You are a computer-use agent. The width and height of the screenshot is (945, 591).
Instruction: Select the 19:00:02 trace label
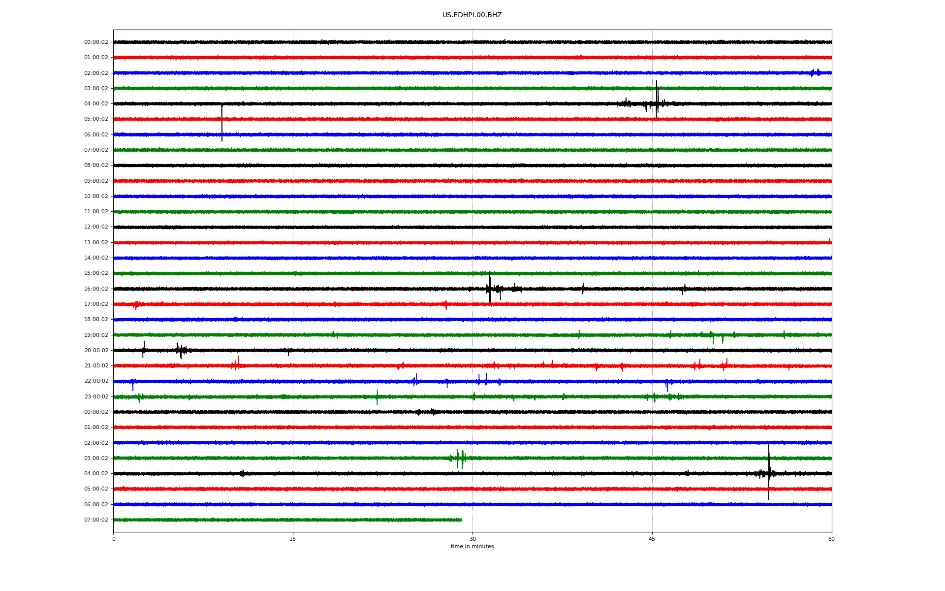click(96, 335)
